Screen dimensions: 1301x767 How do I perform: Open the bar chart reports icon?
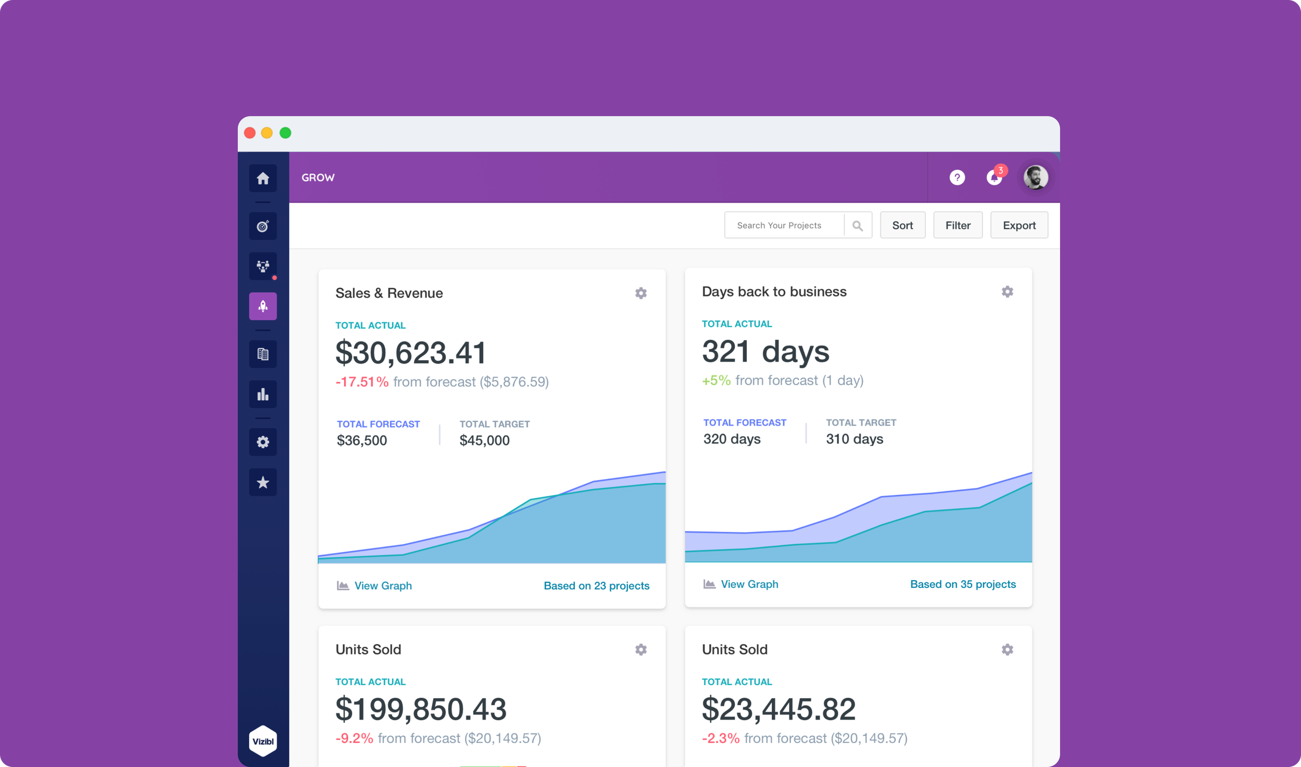point(263,394)
